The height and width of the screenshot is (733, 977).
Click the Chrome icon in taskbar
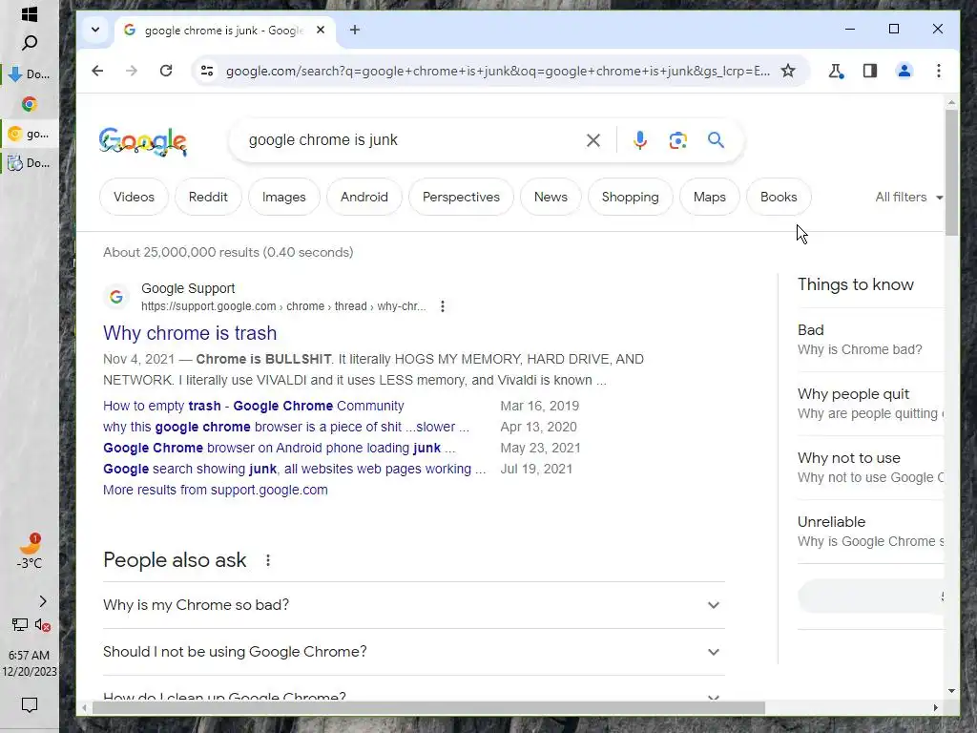(x=30, y=104)
